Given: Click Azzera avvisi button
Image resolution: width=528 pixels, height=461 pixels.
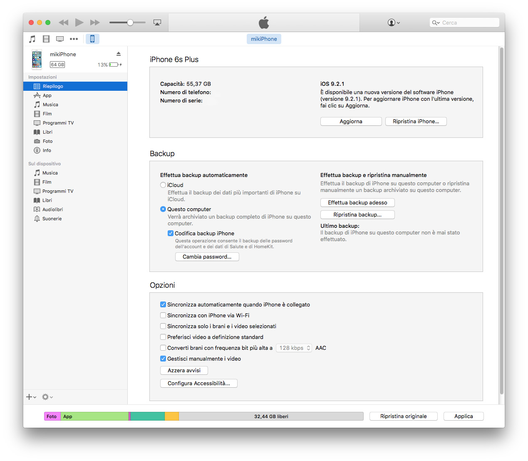Looking at the screenshot, I should (184, 370).
